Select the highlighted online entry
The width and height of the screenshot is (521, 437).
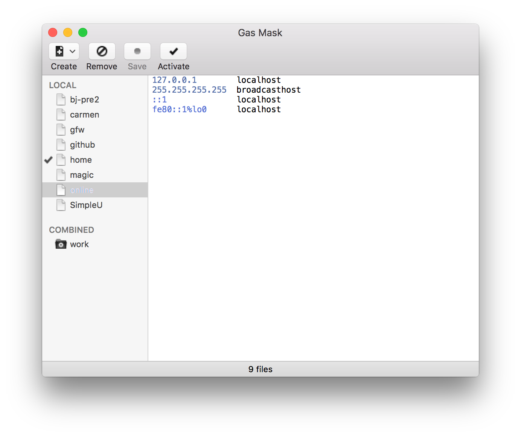[95, 190]
